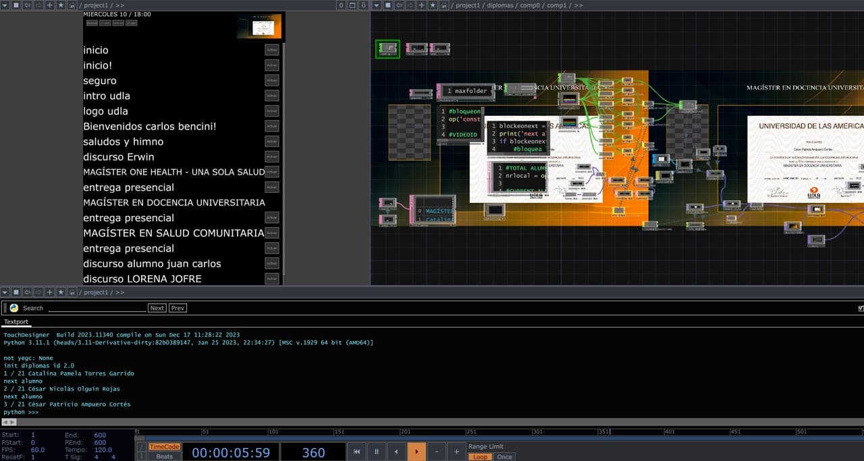Screen dimensions: 864x461
Task: Click home icon in Textport pane header
Action: click(72, 292)
